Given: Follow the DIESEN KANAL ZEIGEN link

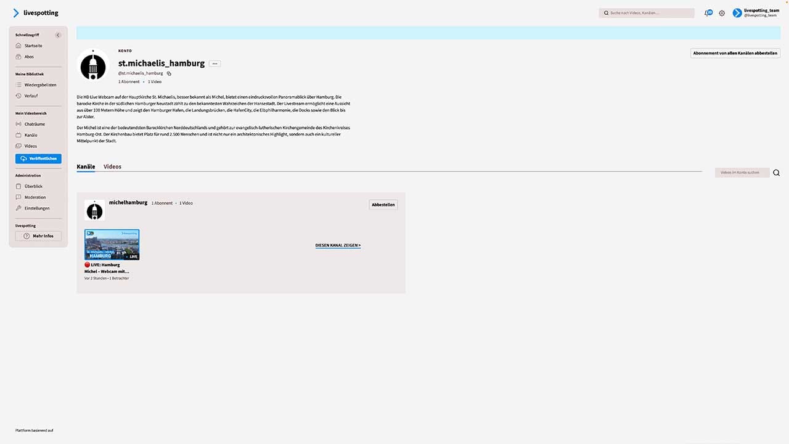Looking at the screenshot, I should pyautogui.click(x=338, y=245).
